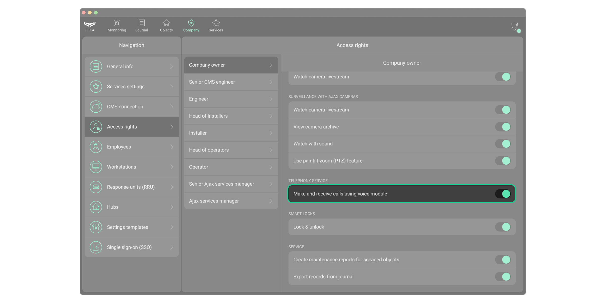Expand Ajax services manager chevron
Viewport: 606px width, 303px height.
point(271,201)
